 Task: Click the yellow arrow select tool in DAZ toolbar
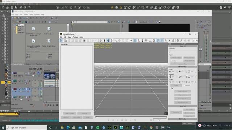click(x=121, y=7)
